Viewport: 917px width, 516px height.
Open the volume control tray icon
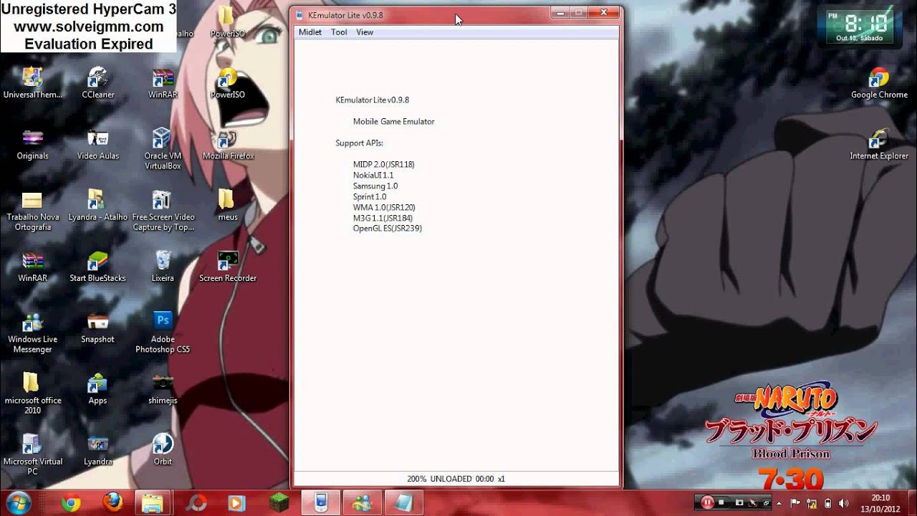[844, 502]
